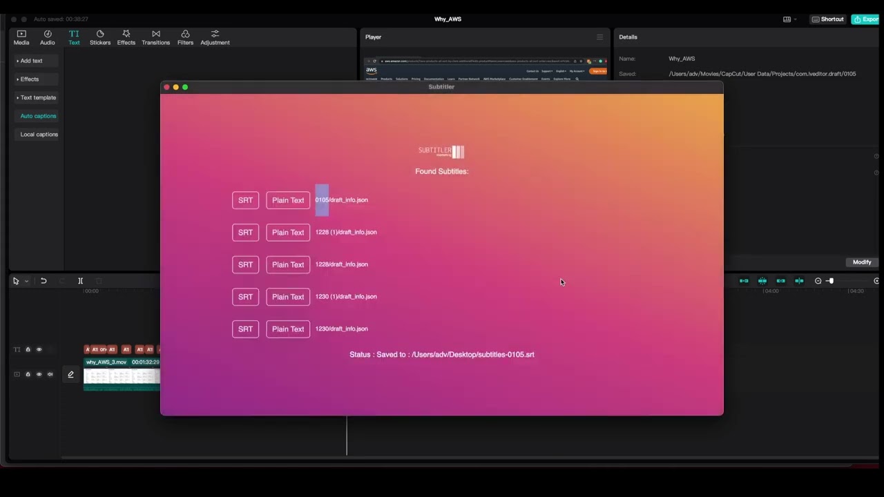Open the Player panel menu icon
Viewport: 884px width, 497px height.
pos(599,37)
